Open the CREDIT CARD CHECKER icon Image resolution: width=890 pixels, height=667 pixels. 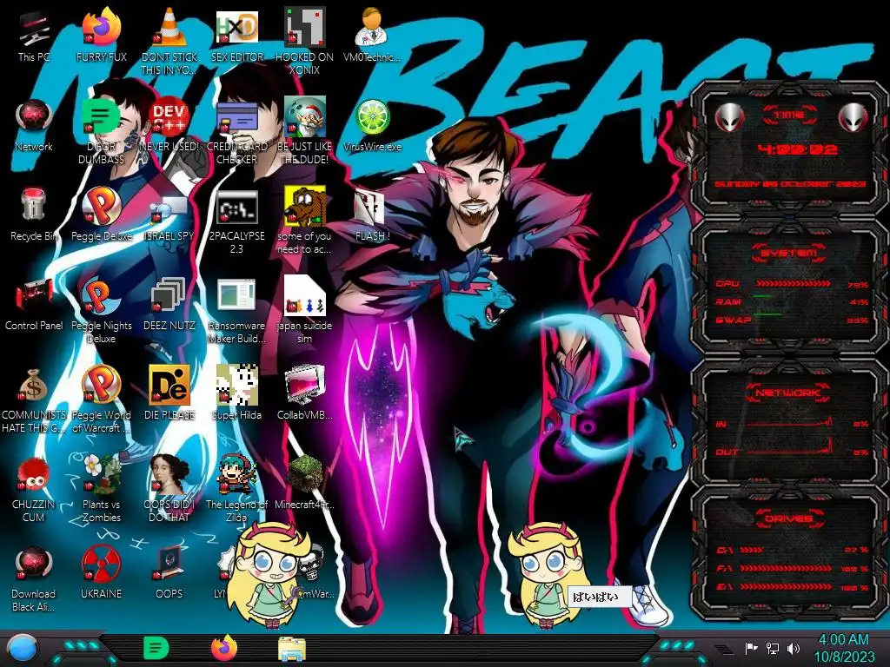pos(236,118)
